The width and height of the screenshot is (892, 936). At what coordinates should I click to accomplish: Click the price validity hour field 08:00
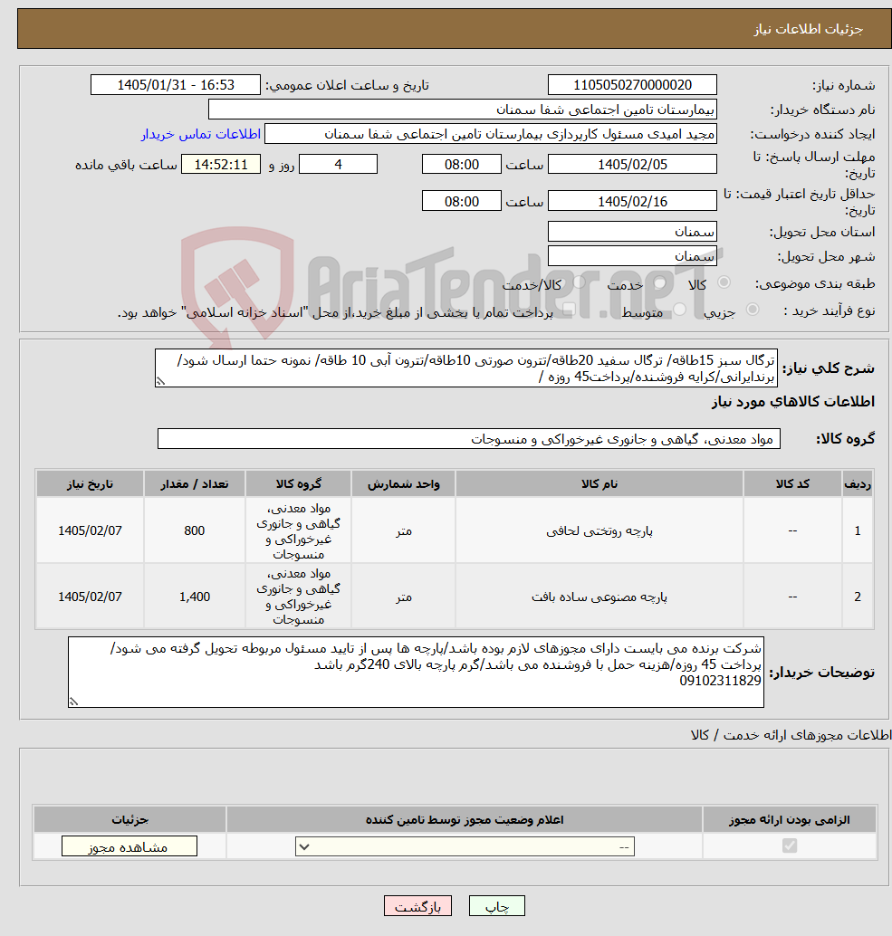(462, 201)
